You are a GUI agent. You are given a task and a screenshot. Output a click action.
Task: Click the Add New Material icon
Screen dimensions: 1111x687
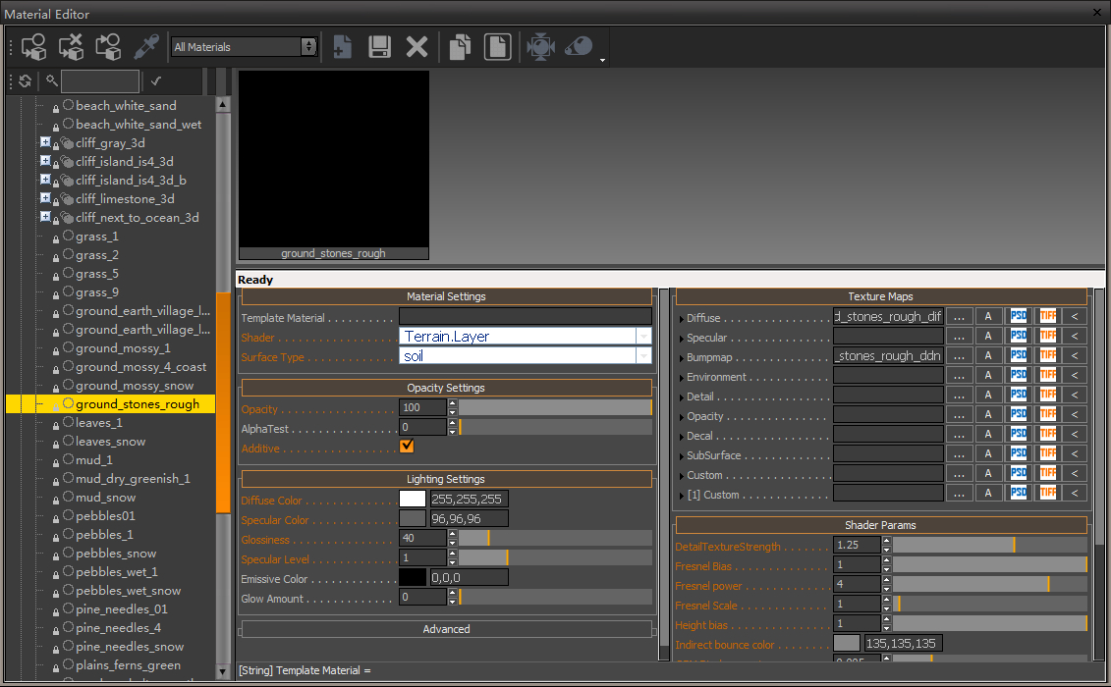[342, 46]
